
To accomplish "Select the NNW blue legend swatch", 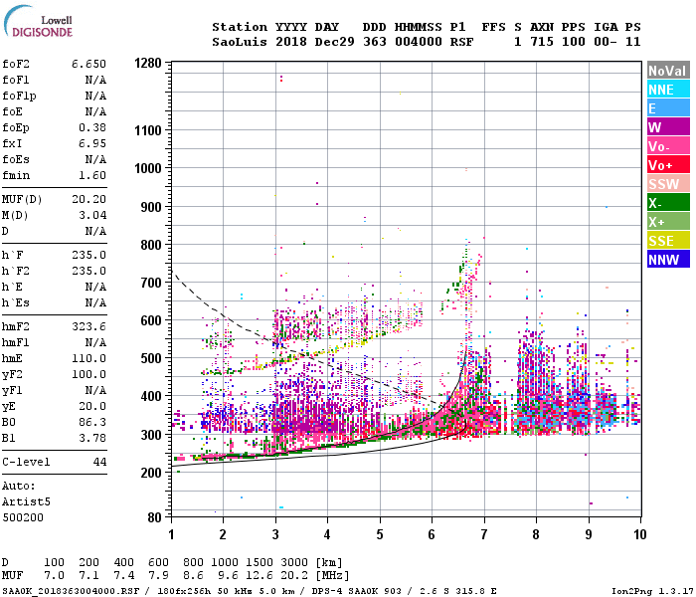I will click(x=668, y=260).
